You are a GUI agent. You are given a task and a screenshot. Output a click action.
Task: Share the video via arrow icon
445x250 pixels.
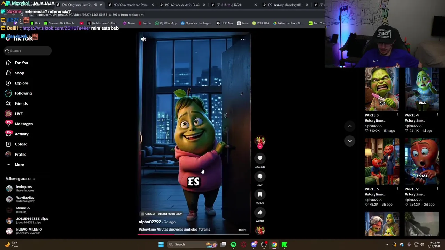[x=260, y=212]
